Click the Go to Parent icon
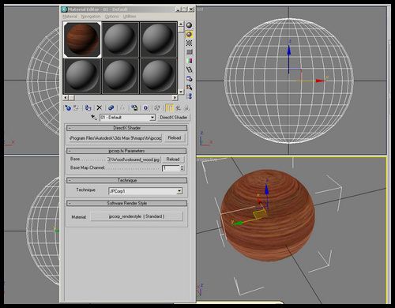 click(179, 107)
